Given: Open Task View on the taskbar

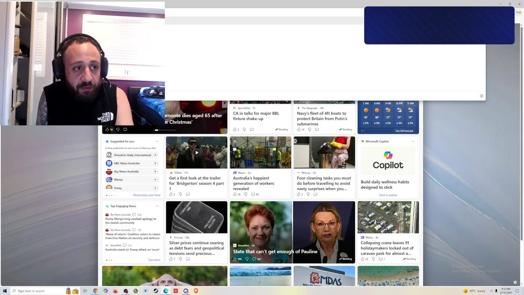Looking at the screenshot, I should coord(85,291).
